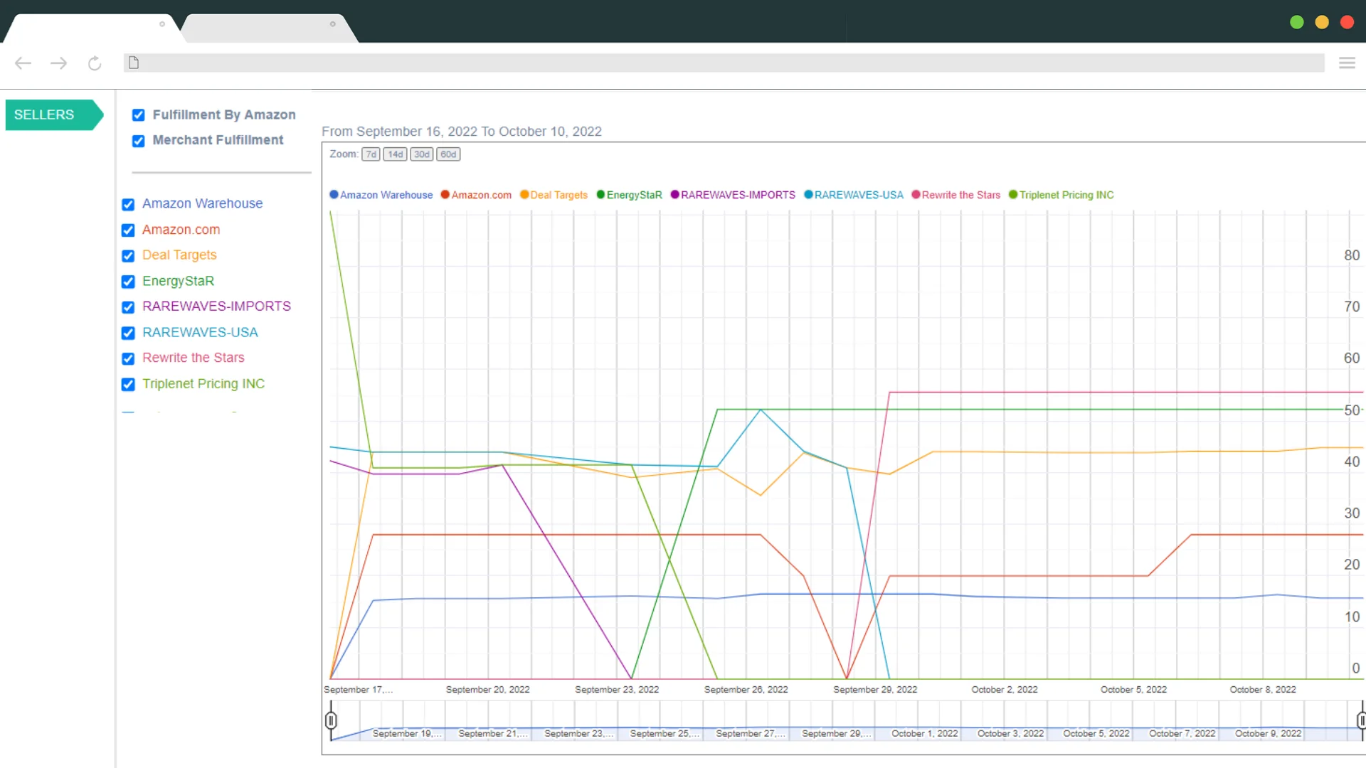Click the SELLERS tab label
Image resolution: width=1366 pixels, height=768 pixels.
pos(44,114)
